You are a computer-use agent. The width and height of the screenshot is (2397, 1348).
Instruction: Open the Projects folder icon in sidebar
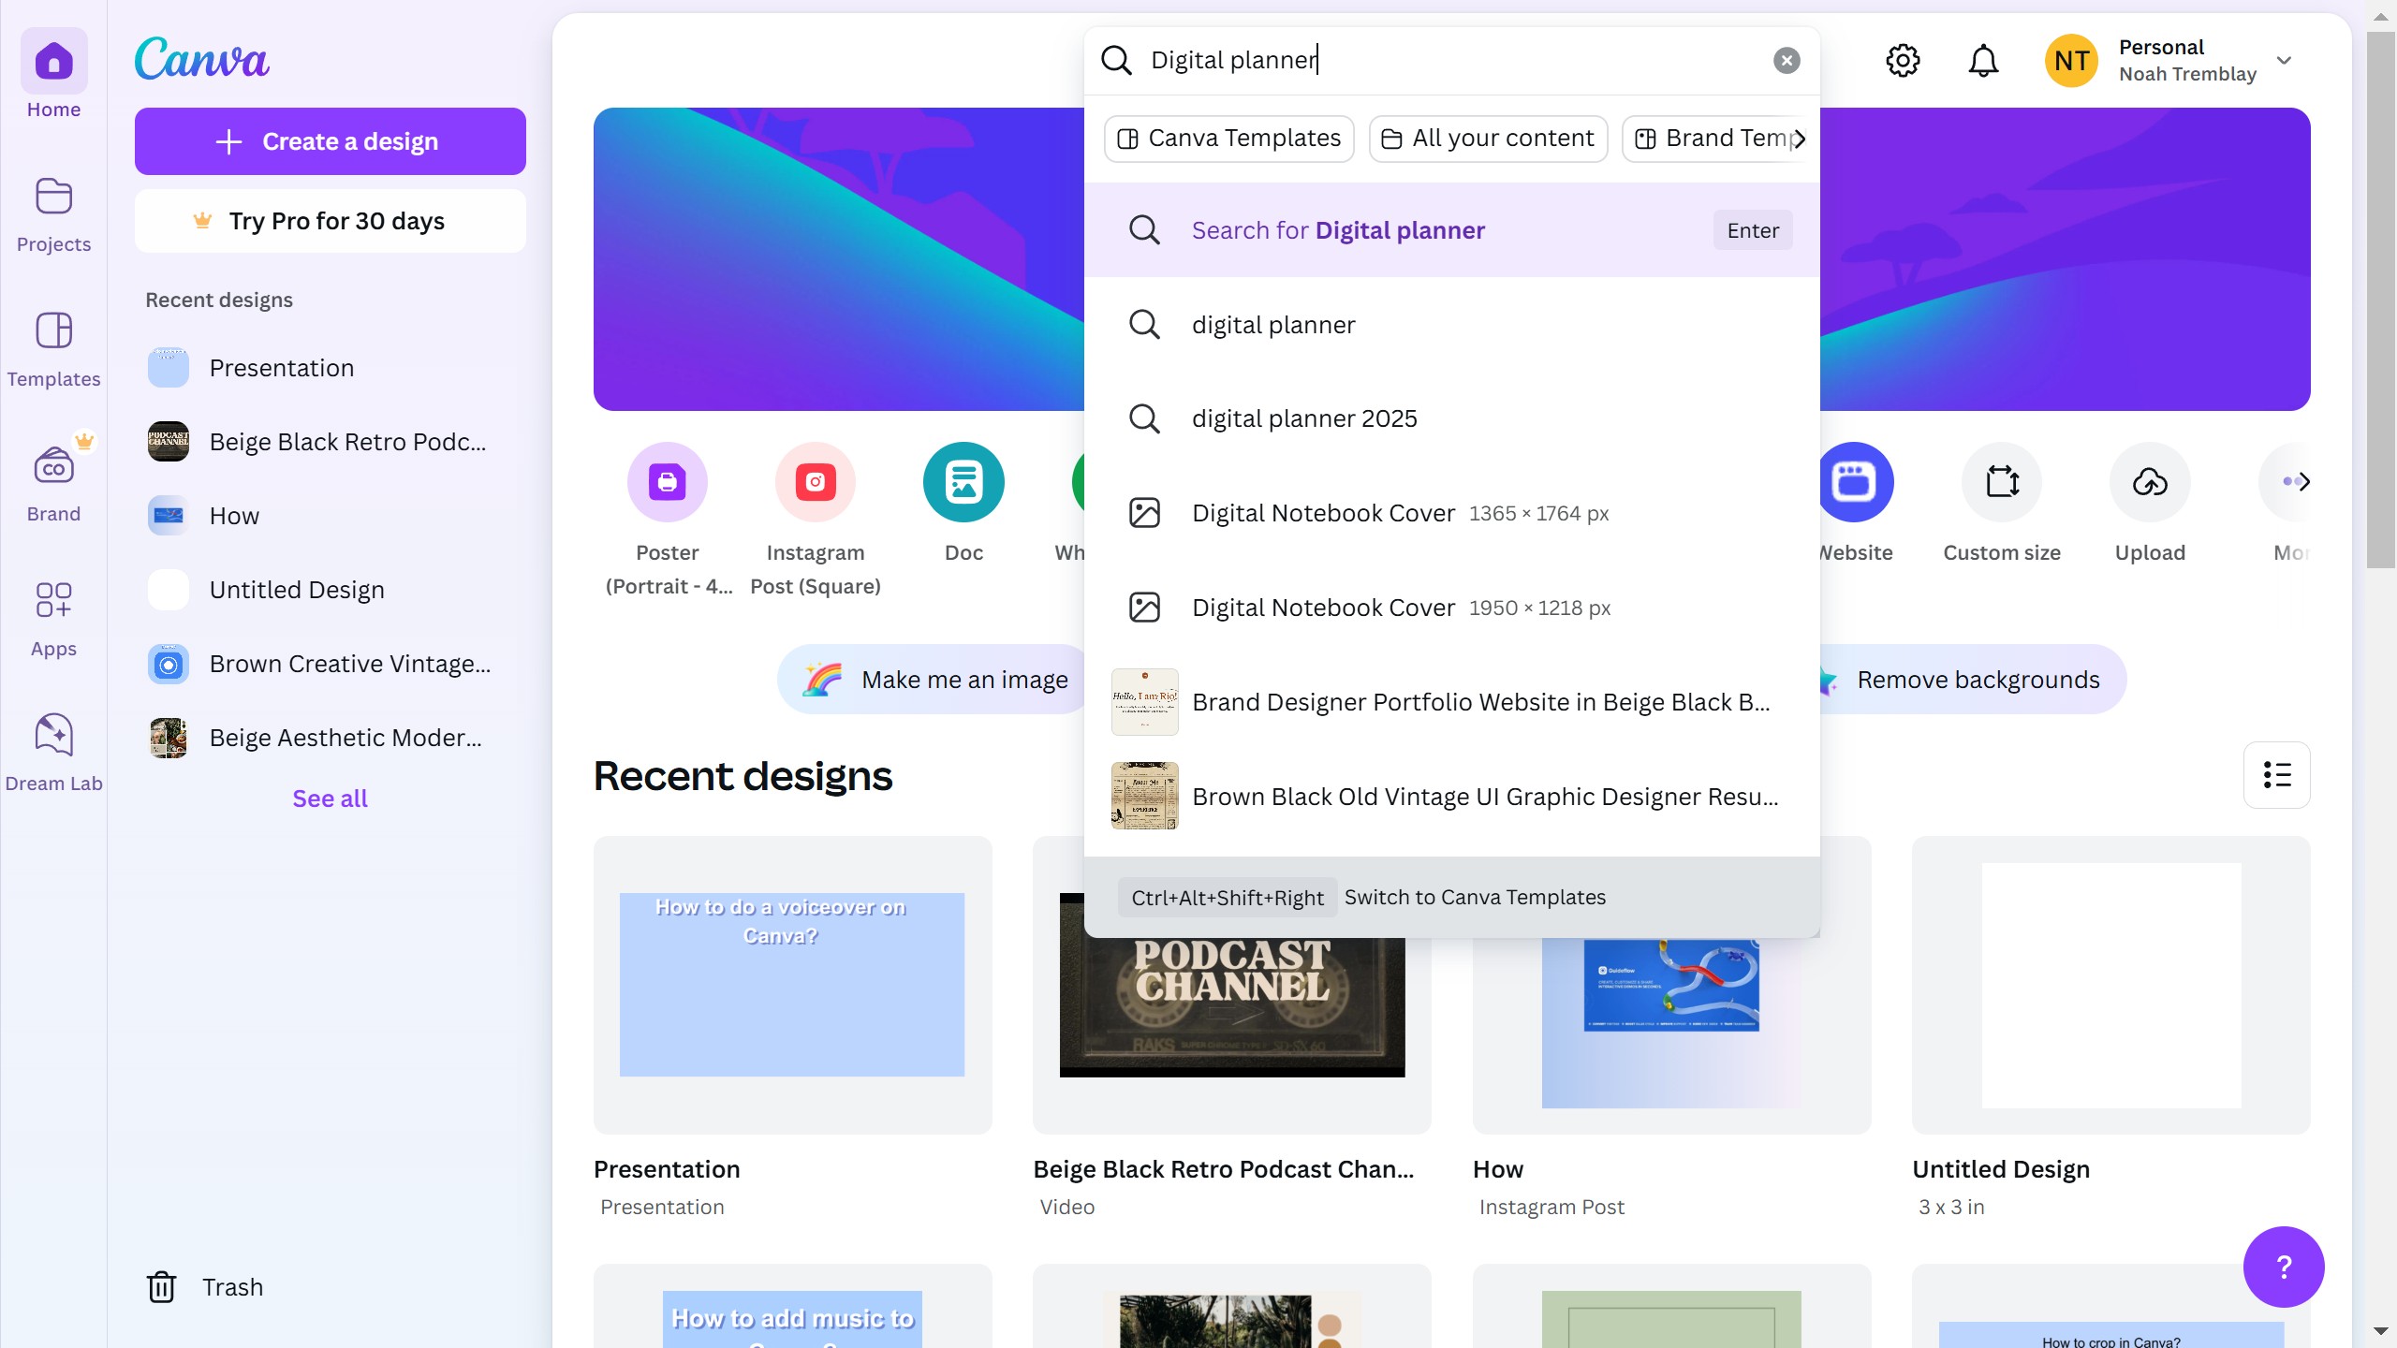pyautogui.click(x=53, y=198)
